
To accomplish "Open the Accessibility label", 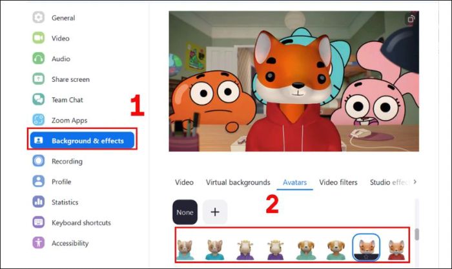I will point(70,243).
